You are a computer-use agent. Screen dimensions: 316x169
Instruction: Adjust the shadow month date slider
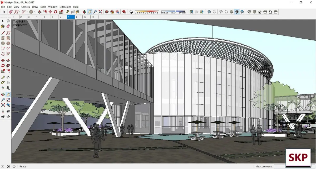pos(147,12)
